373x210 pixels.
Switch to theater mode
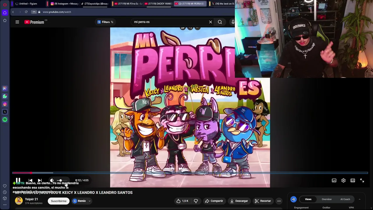coord(353,181)
